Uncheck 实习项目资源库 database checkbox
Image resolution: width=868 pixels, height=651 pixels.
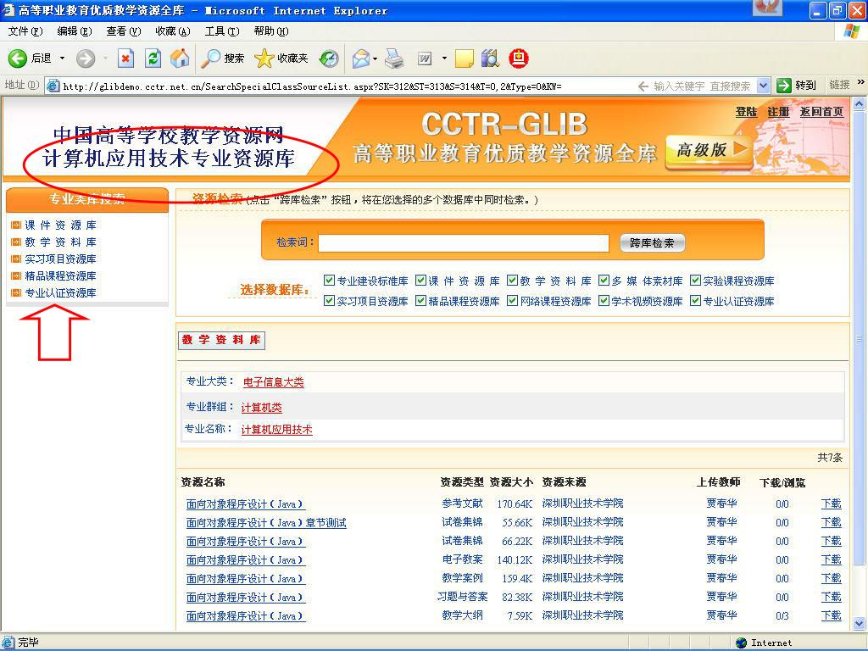pyautogui.click(x=329, y=301)
